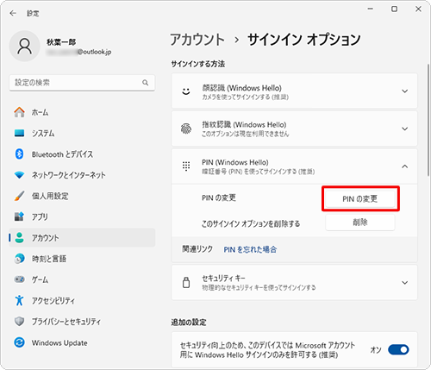Click the PIN の変更 row label text
Viewport: 431px width, 370px height.
point(219,198)
